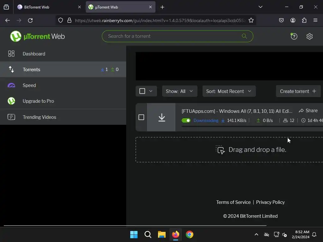The image size is (323, 242).
Task: Close the µTorrent Web tab
Action: coord(150,7)
